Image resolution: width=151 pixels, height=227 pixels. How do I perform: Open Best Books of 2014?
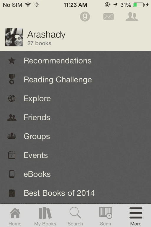75,193
